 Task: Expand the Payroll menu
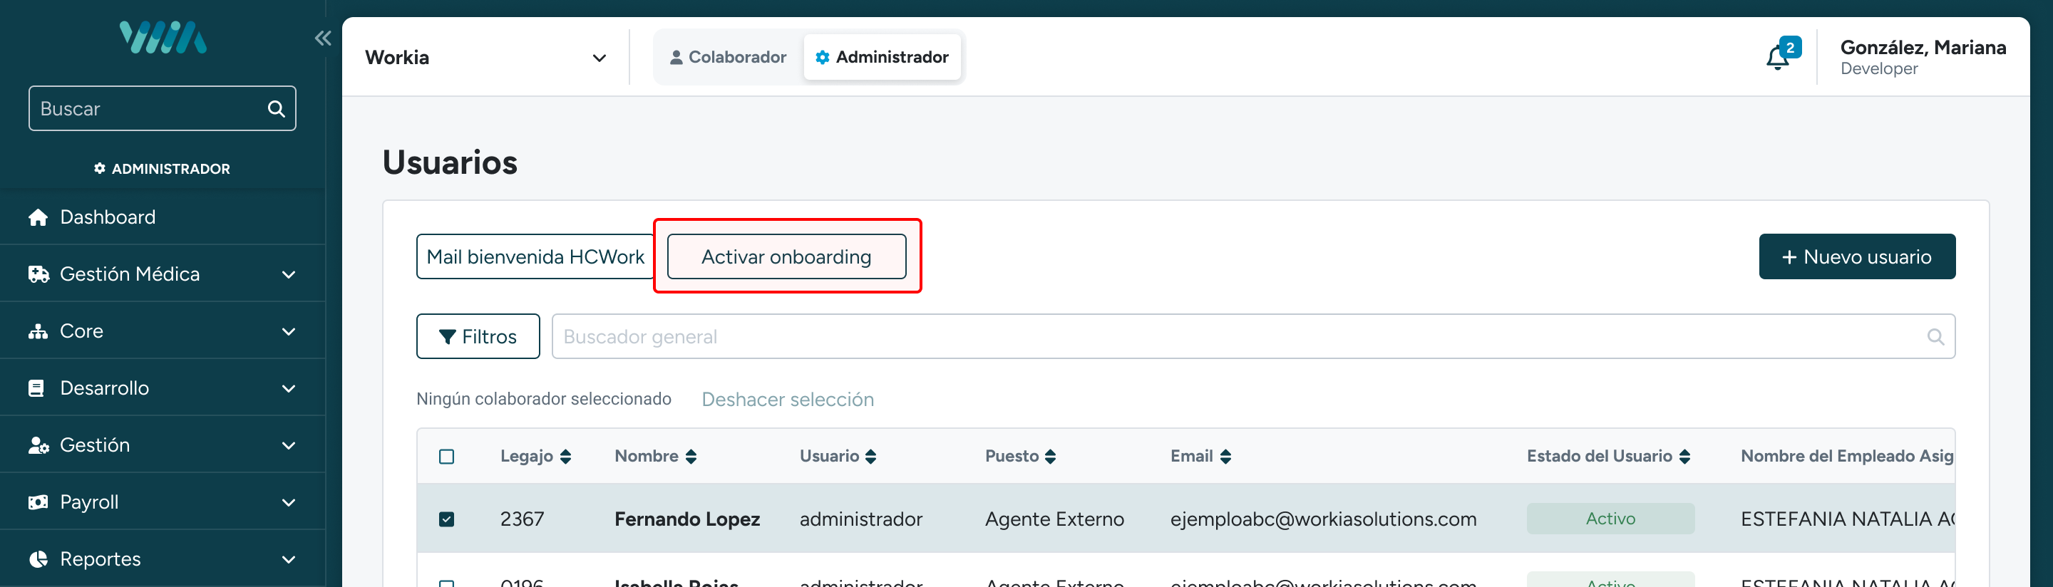(x=289, y=502)
